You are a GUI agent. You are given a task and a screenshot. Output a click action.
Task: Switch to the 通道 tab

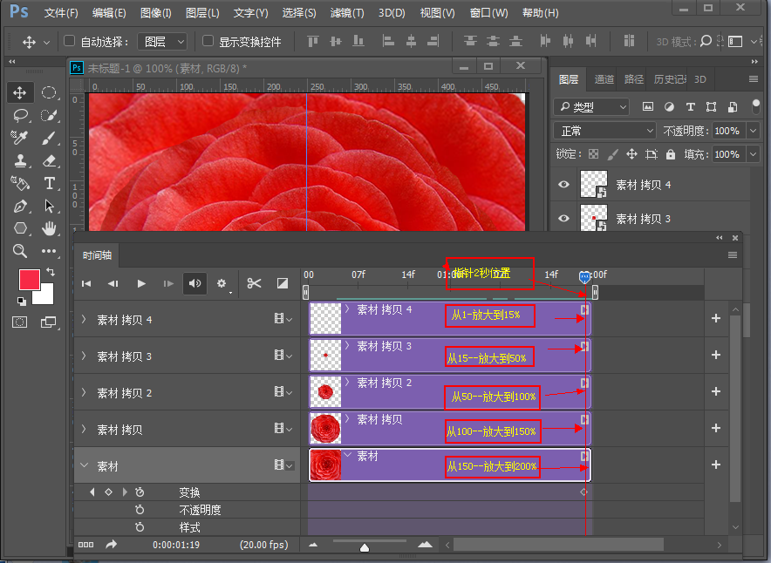(603, 79)
